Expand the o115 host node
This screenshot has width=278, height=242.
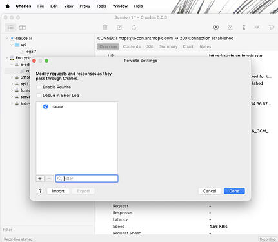[12, 77]
